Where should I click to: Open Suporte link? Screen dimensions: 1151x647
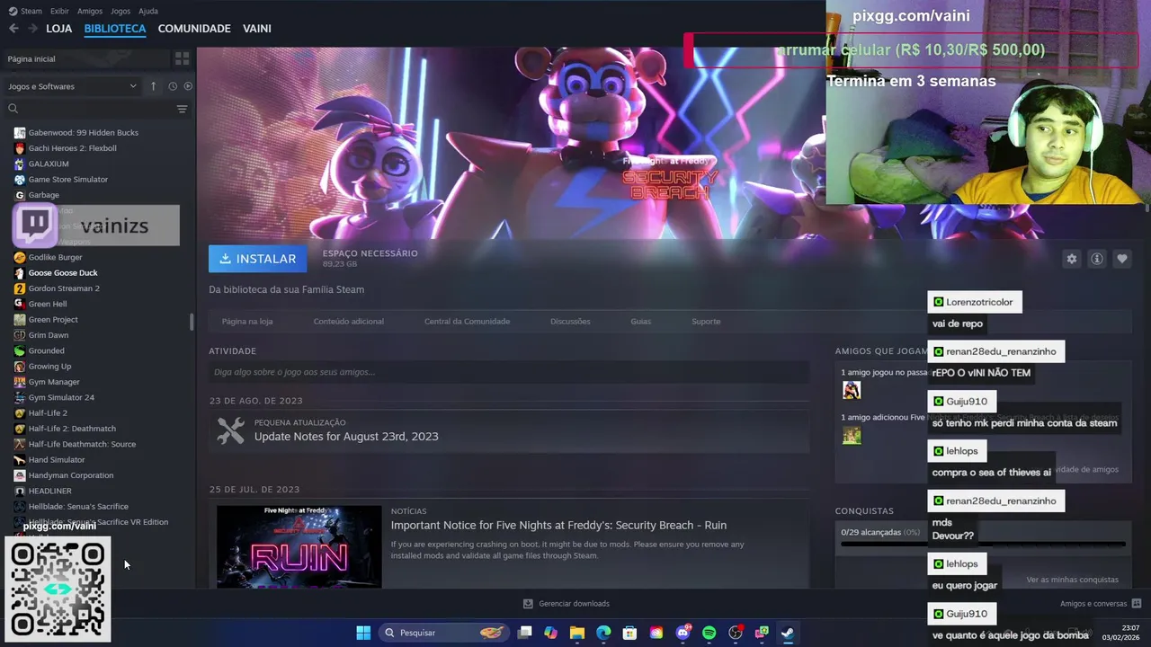coord(706,322)
